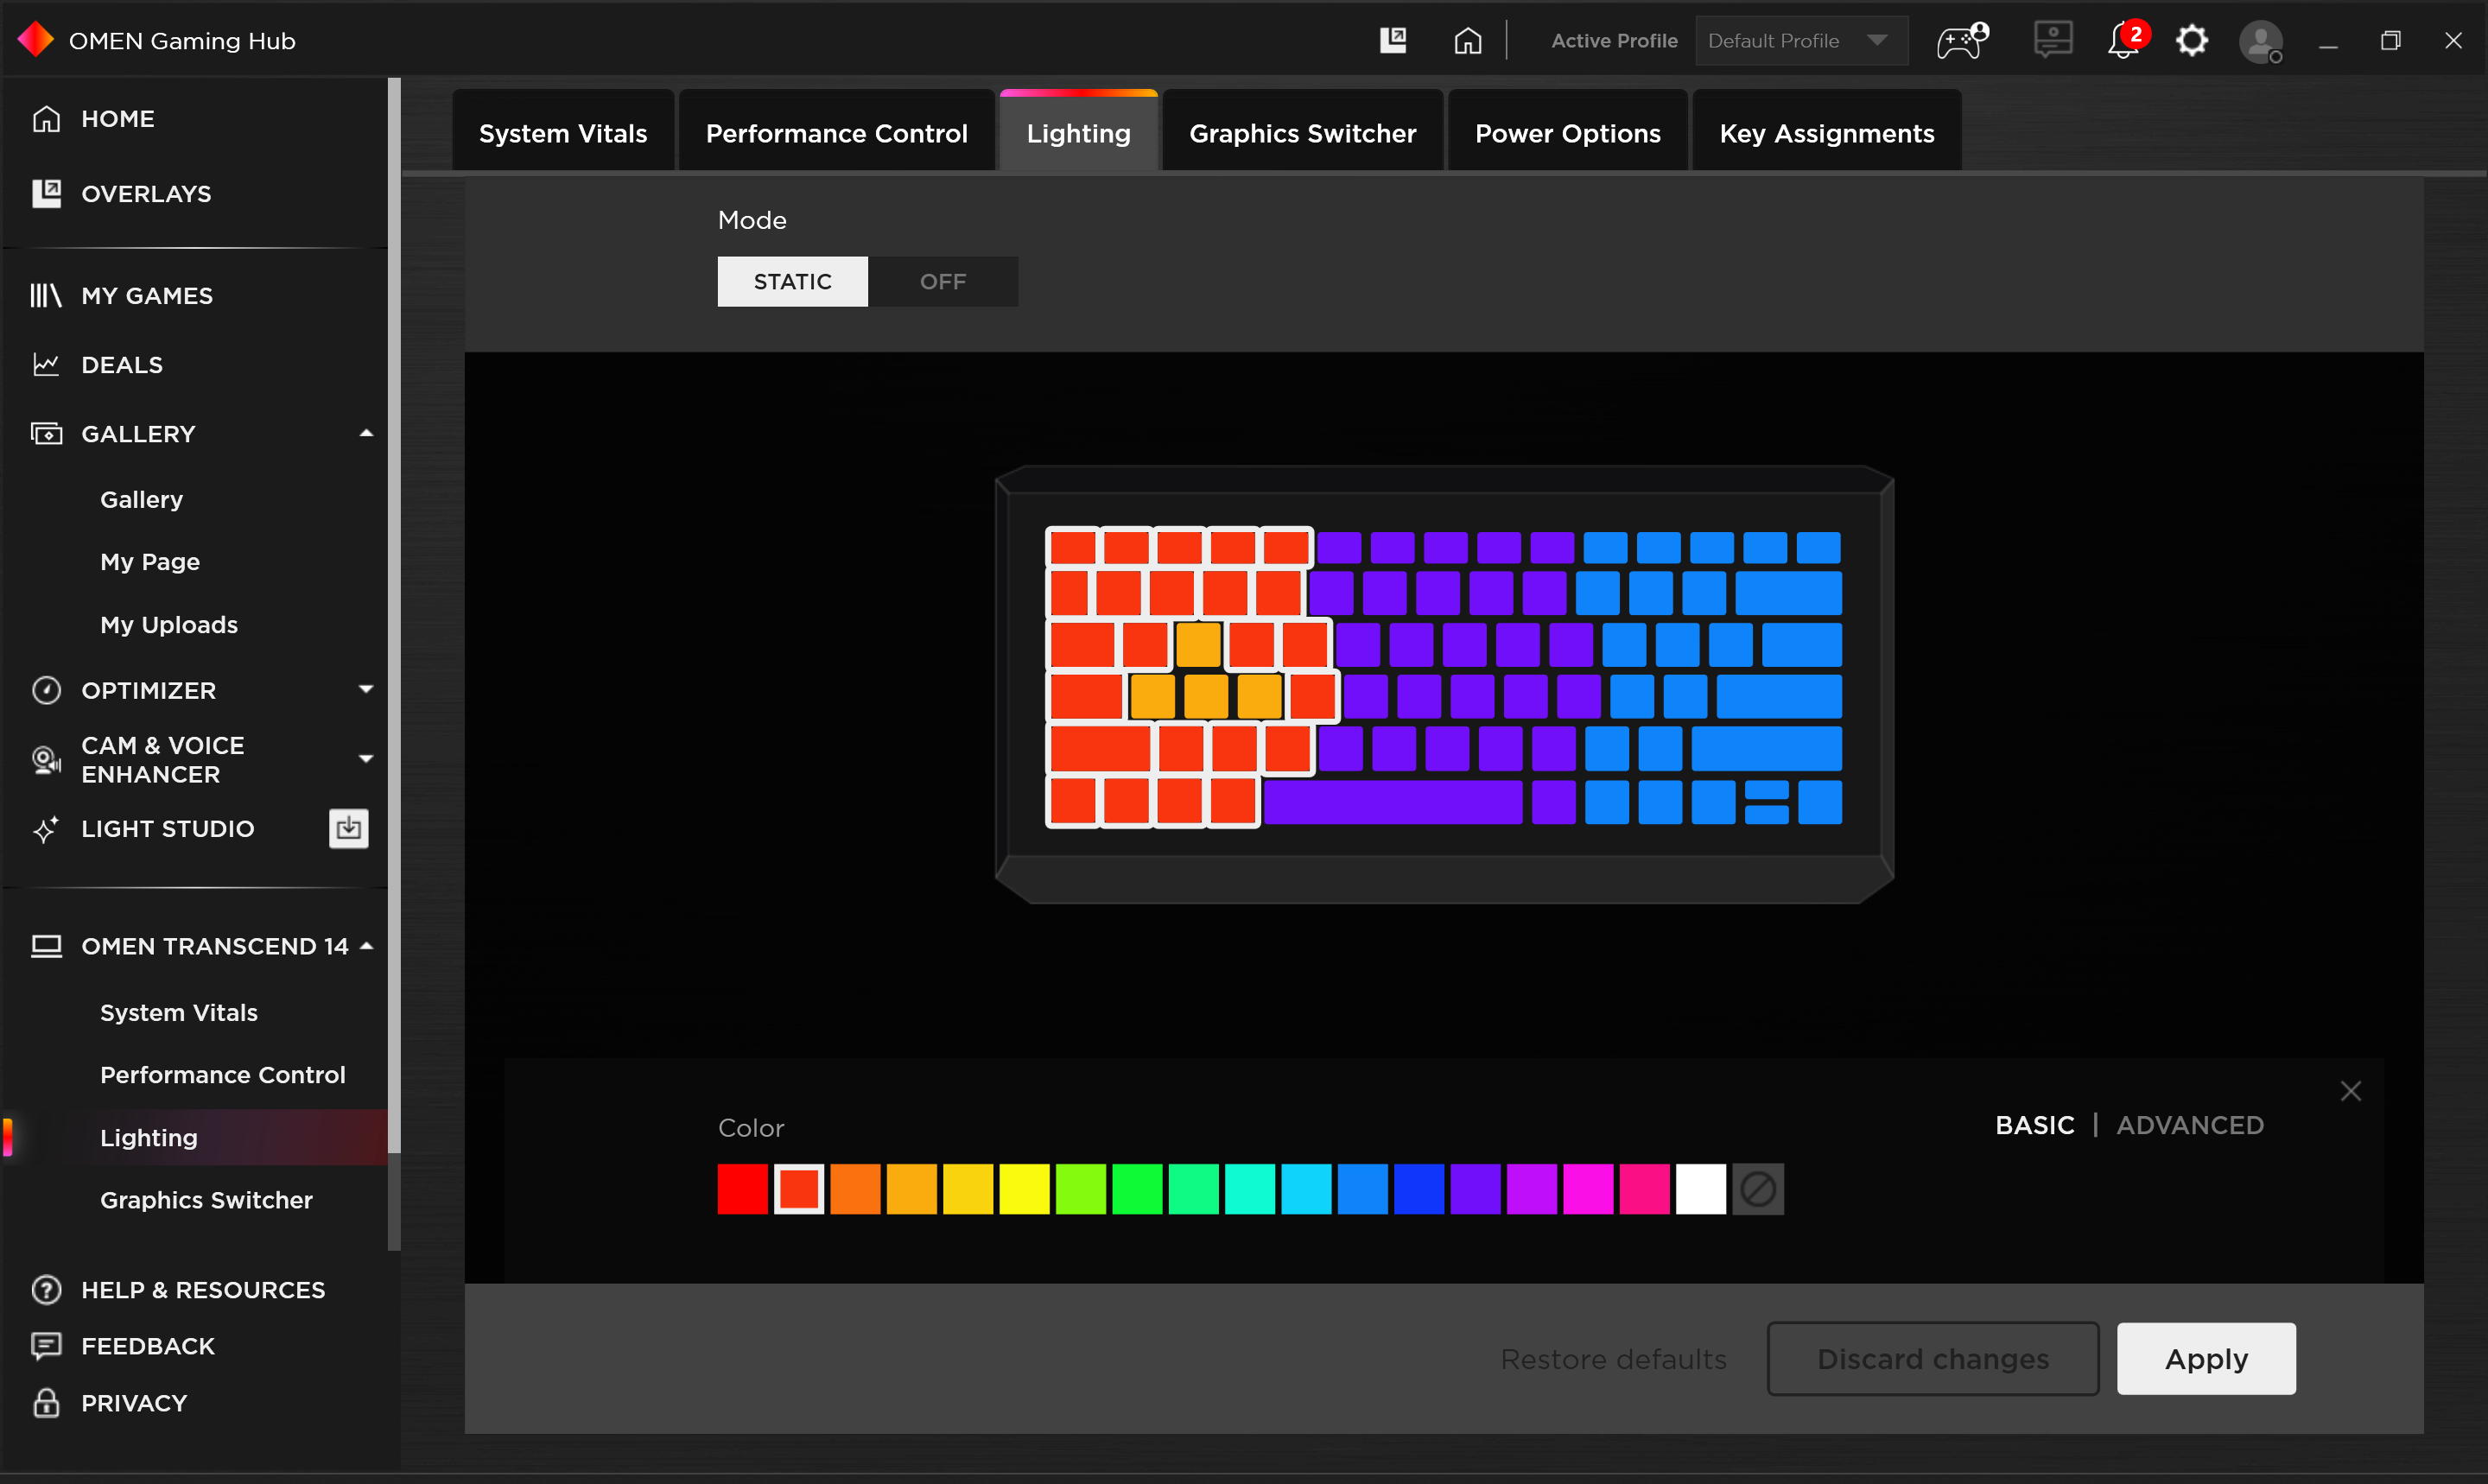Click the purple spacebar key on keyboard
Image resolution: width=2488 pixels, height=1484 pixels.
1392,802
